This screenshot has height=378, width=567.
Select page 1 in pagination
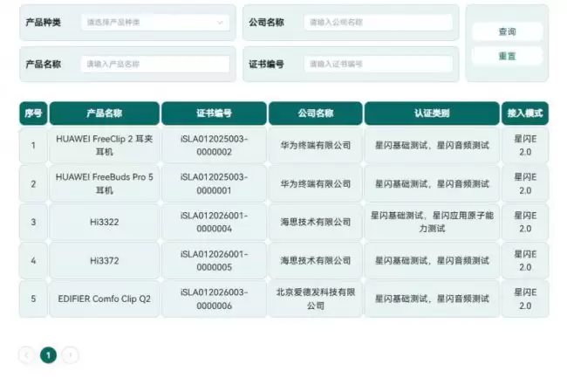[x=49, y=355]
